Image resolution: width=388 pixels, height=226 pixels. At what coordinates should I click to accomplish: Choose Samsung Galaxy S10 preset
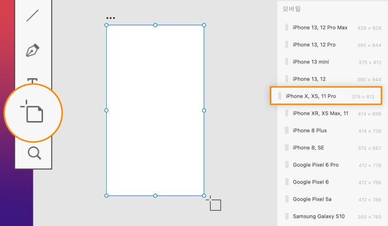[318, 216]
